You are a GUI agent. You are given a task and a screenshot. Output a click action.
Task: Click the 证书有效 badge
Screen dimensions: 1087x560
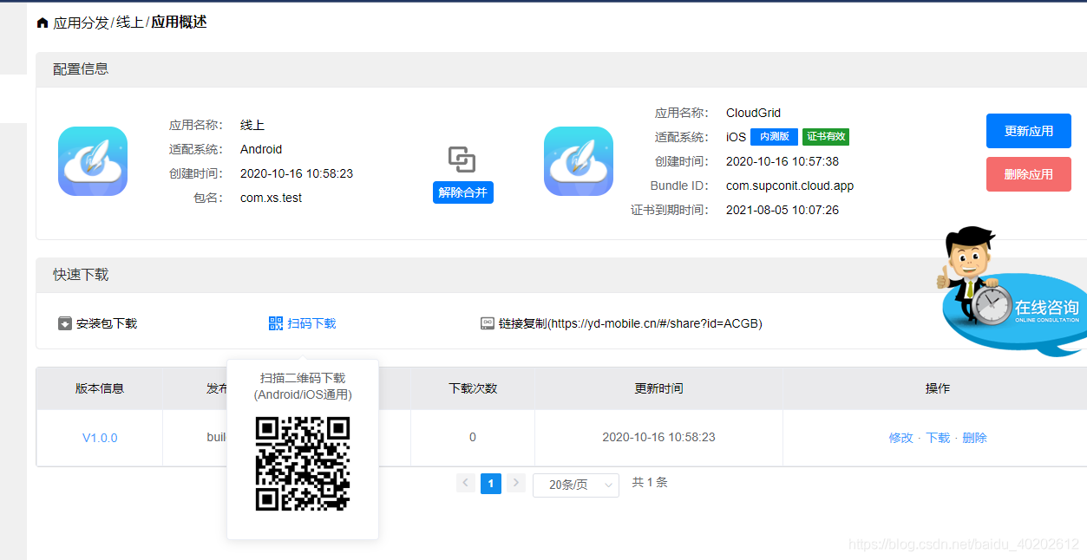(x=826, y=137)
